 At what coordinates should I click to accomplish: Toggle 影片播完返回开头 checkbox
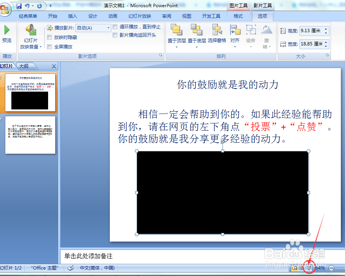(115, 35)
